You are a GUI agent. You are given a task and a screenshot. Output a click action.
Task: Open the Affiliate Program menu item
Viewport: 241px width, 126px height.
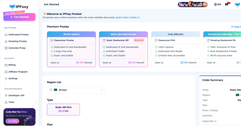click(18, 72)
